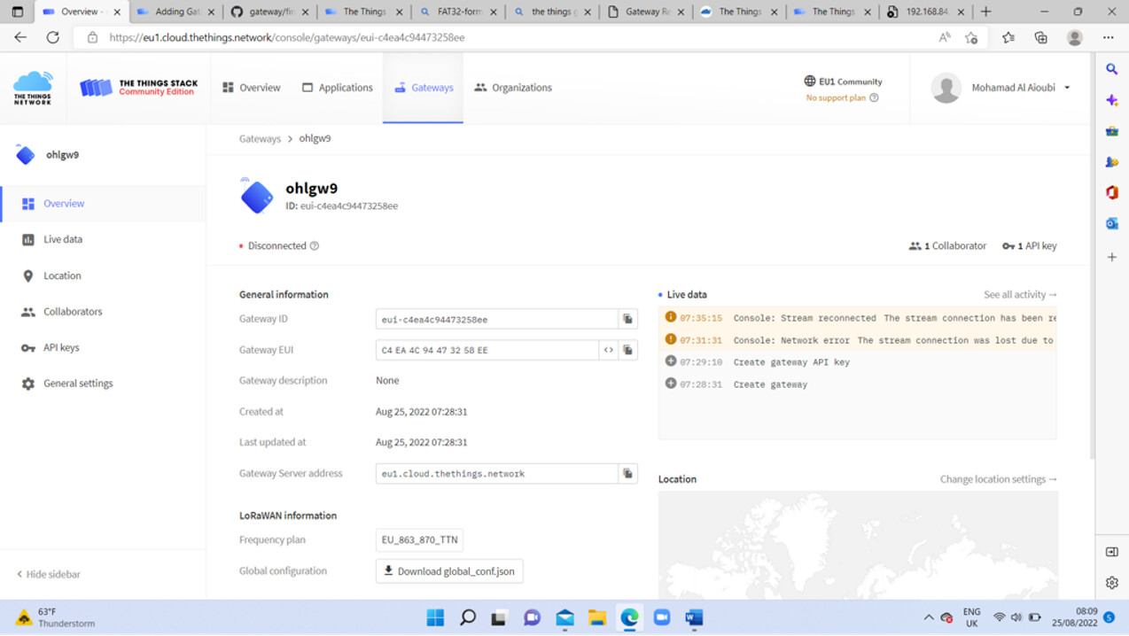Click the 1 Collaborator link
The image size is (1129, 636).
(x=947, y=246)
